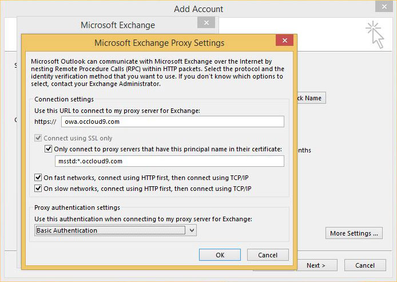Click the 'Use this authentication when connecting' text
The width and height of the screenshot is (397, 282).
144,219
